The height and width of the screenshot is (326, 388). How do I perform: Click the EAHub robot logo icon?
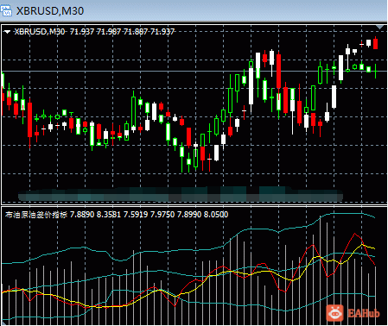coord(335,313)
